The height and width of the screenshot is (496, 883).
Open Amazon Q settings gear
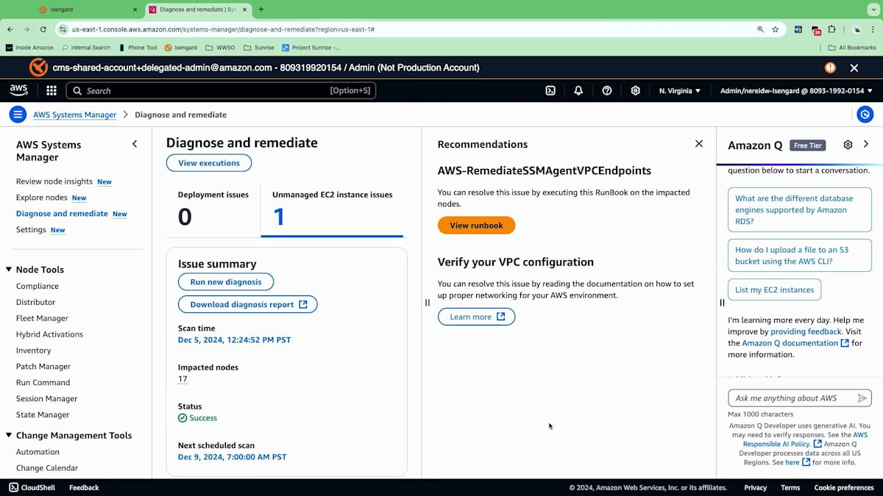coord(848,145)
